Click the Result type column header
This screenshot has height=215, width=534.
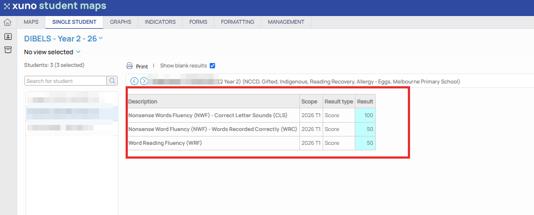pyautogui.click(x=339, y=101)
